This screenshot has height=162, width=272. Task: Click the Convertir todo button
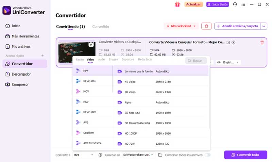click(x=245, y=155)
